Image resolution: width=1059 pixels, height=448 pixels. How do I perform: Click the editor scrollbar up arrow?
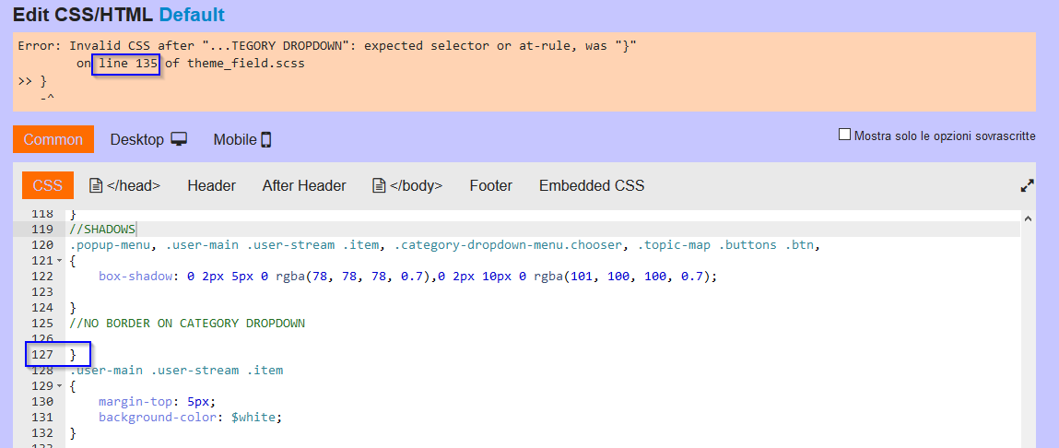[1028, 218]
